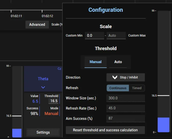Click the Configuration panel title
The height and width of the screenshot is (139, 172).
click(x=106, y=10)
